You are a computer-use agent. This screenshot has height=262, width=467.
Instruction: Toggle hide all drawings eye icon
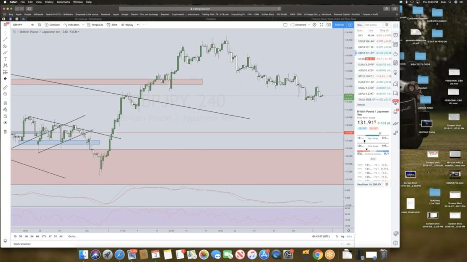(5, 122)
